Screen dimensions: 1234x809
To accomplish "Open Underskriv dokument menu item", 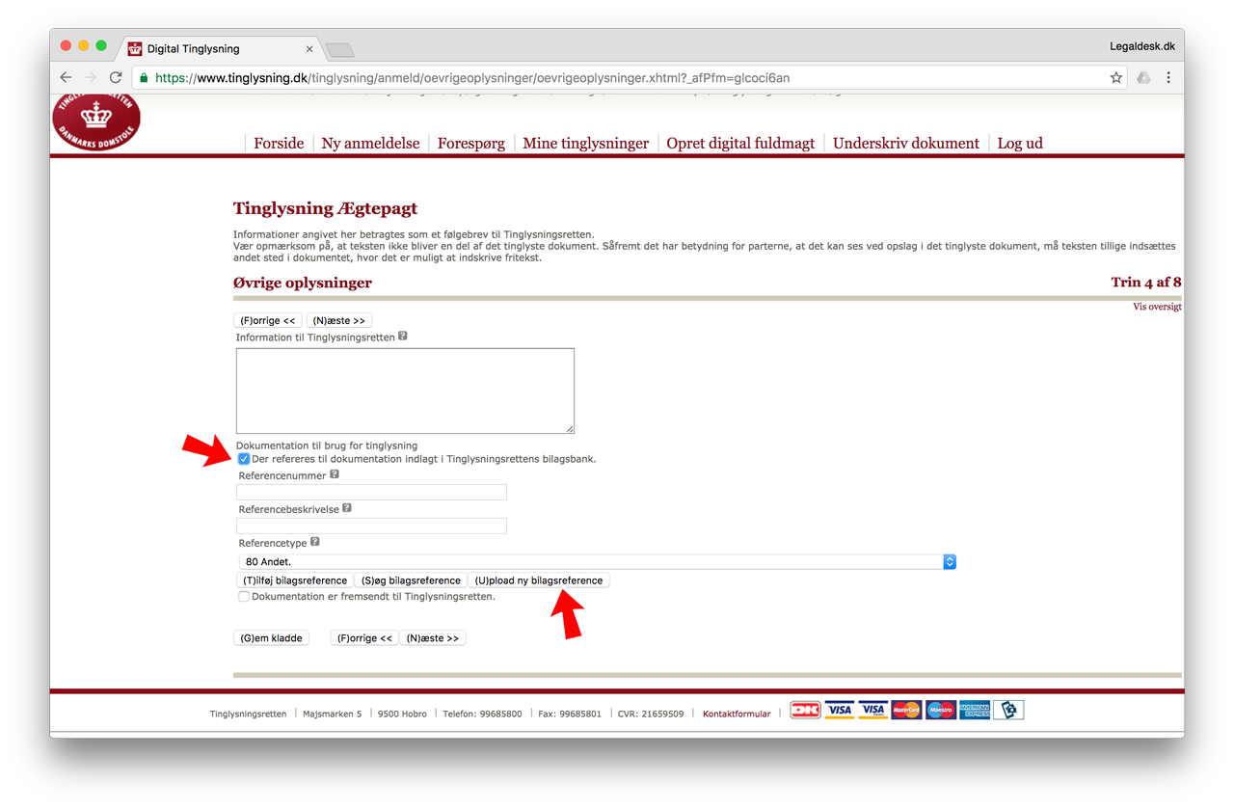I will [x=906, y=143].
